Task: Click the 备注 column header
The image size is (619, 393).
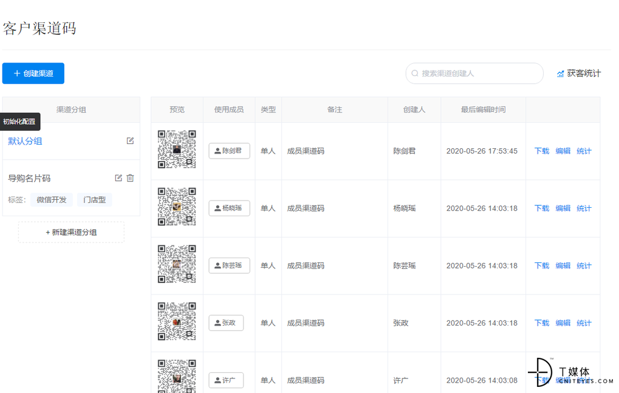Action: click(335, 110)
